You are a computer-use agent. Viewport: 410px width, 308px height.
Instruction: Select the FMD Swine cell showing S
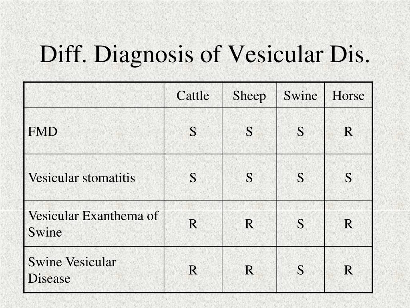(300, 131)
